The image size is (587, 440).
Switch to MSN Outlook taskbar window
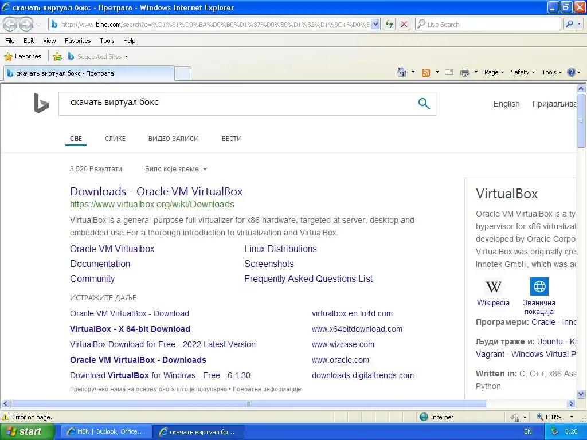pyautogui.click(x=106, y=431)
